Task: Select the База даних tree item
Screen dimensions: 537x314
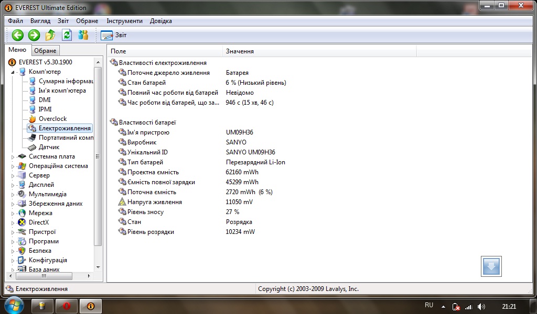Action: coord(39,269)
